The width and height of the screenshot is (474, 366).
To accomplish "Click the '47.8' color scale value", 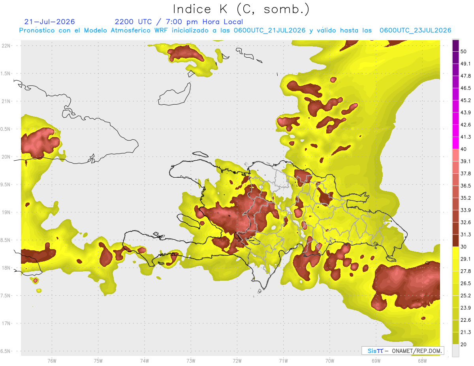I will [x=466, y=76].
